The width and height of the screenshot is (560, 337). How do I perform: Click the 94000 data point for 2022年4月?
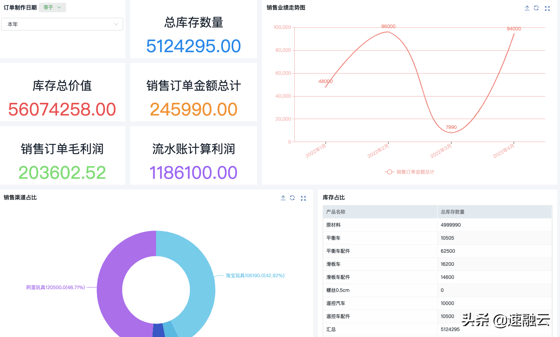(x=514, y=34)
